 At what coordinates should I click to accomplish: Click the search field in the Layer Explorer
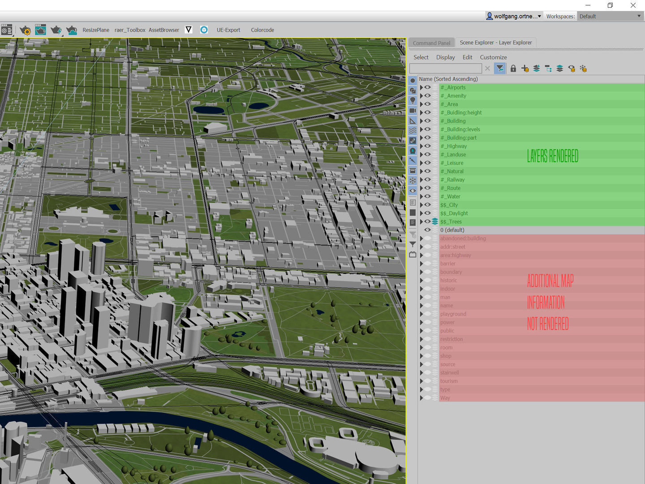pos(446,68)
